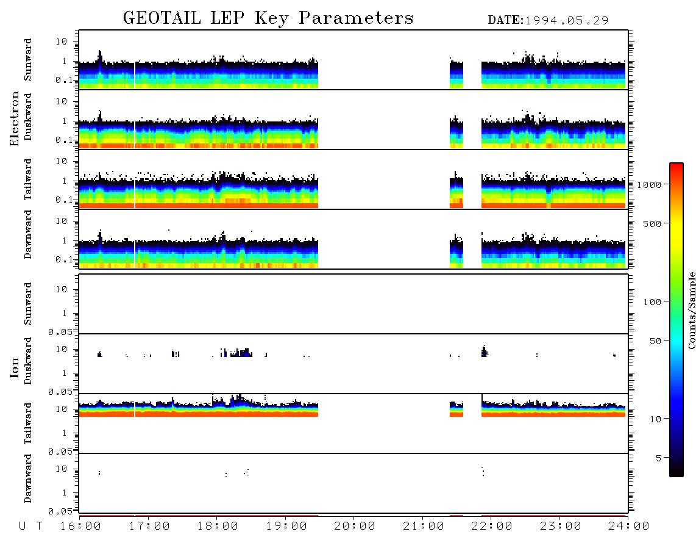The image size is (696, 537).
Task: Click the 17:00 time tick label
Action: 149,526
